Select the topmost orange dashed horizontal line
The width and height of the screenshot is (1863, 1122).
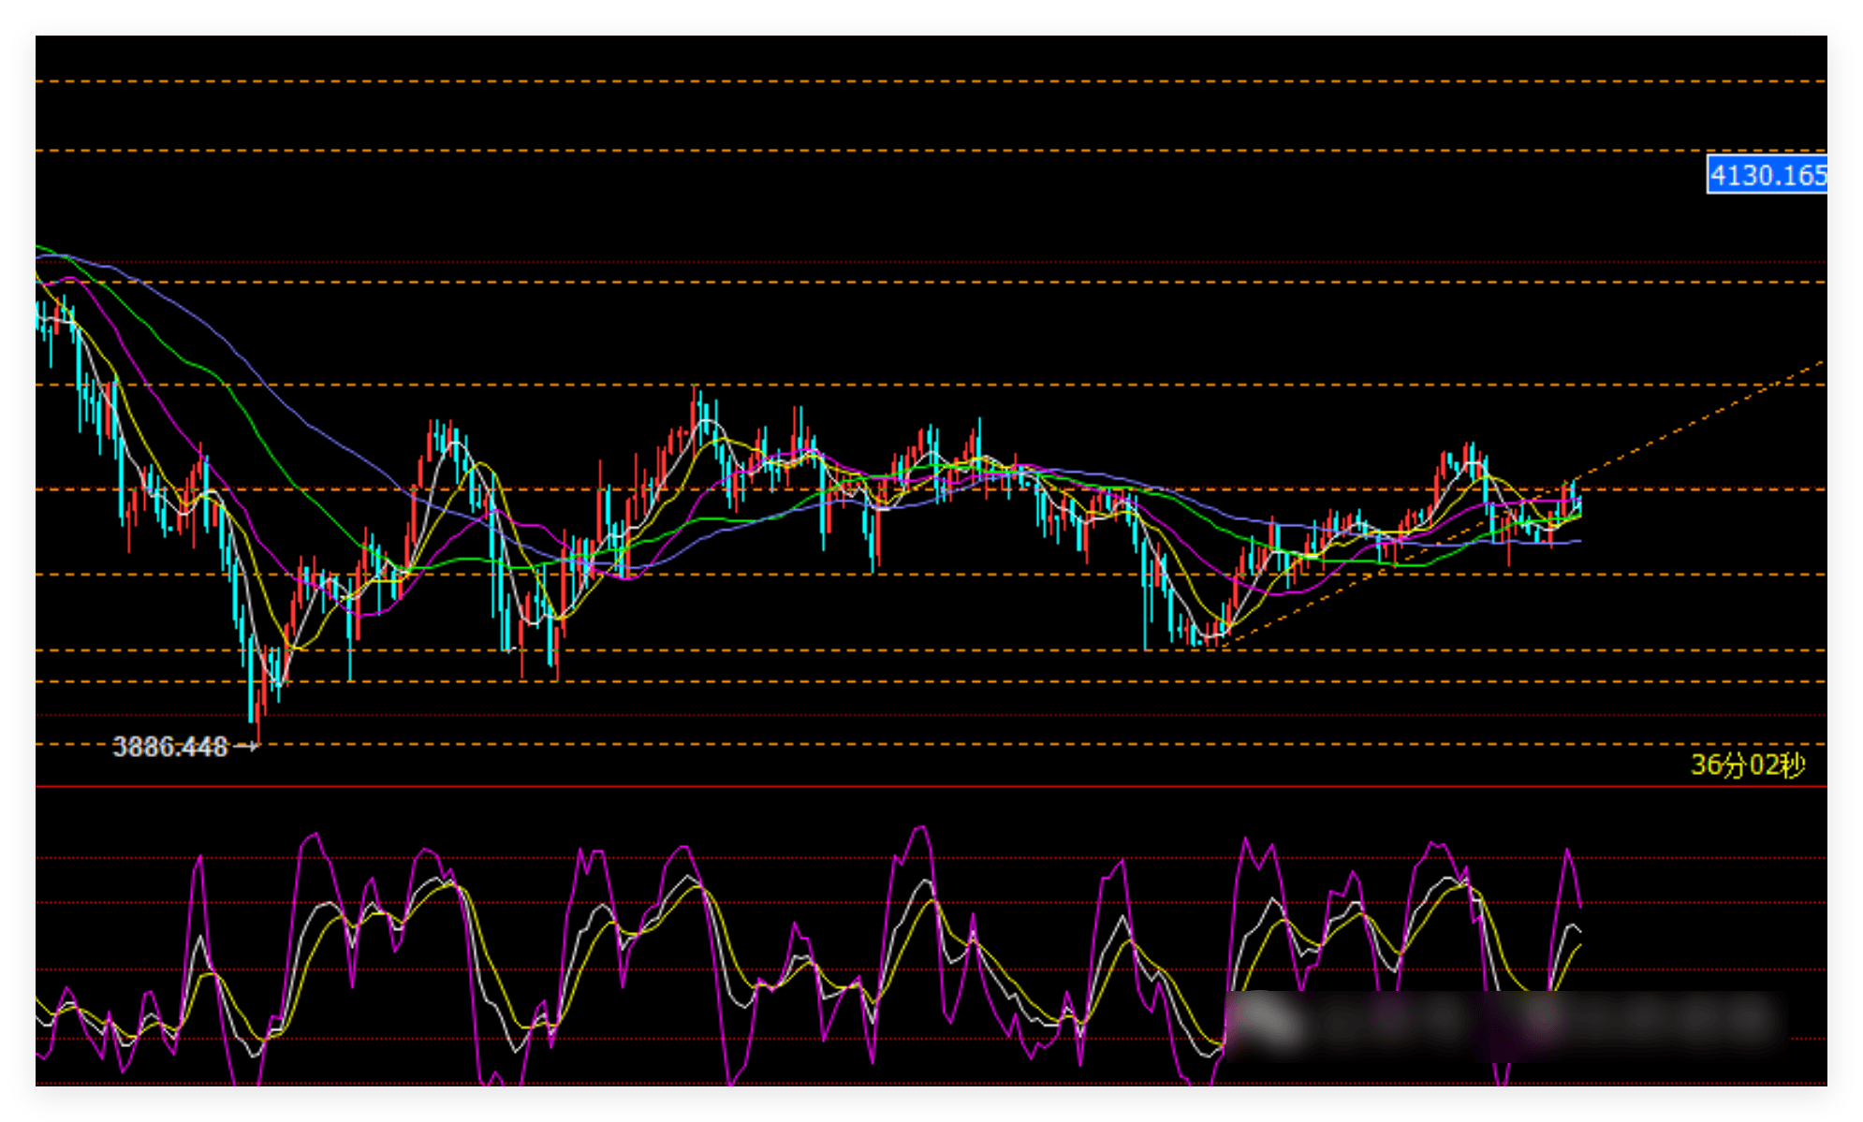931,81
